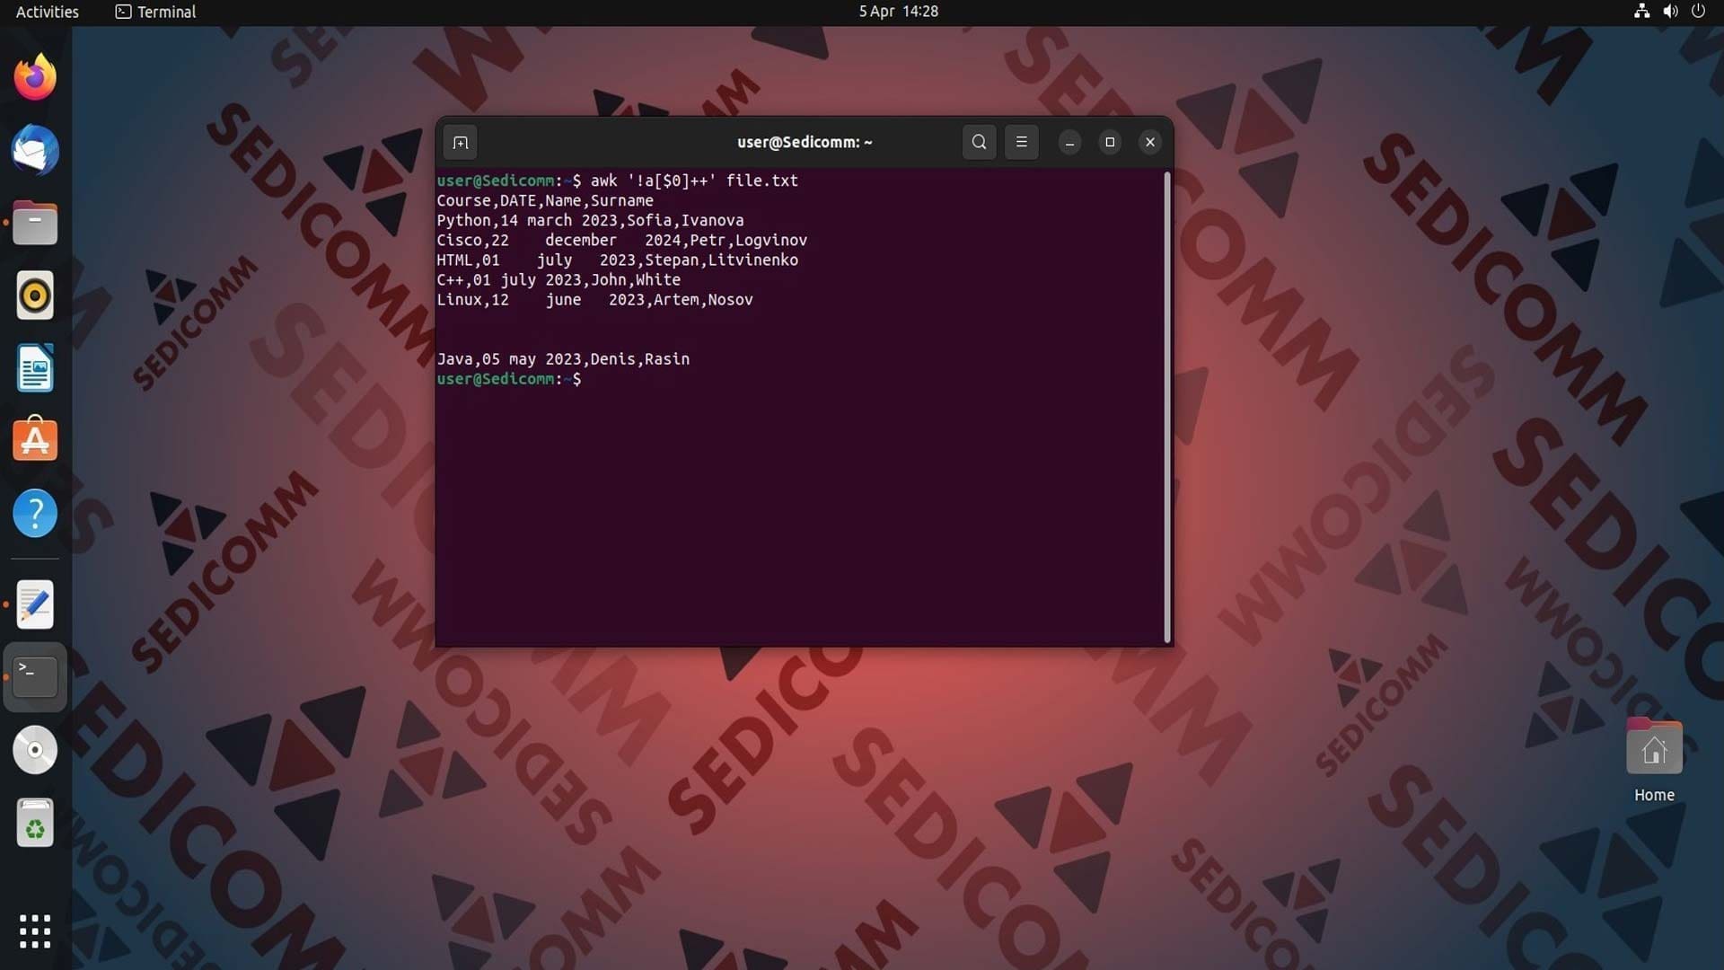The width and height of the screenshot is (1724, 970).
Task: Select the Terminal icon in the dock
Action: 35,676
